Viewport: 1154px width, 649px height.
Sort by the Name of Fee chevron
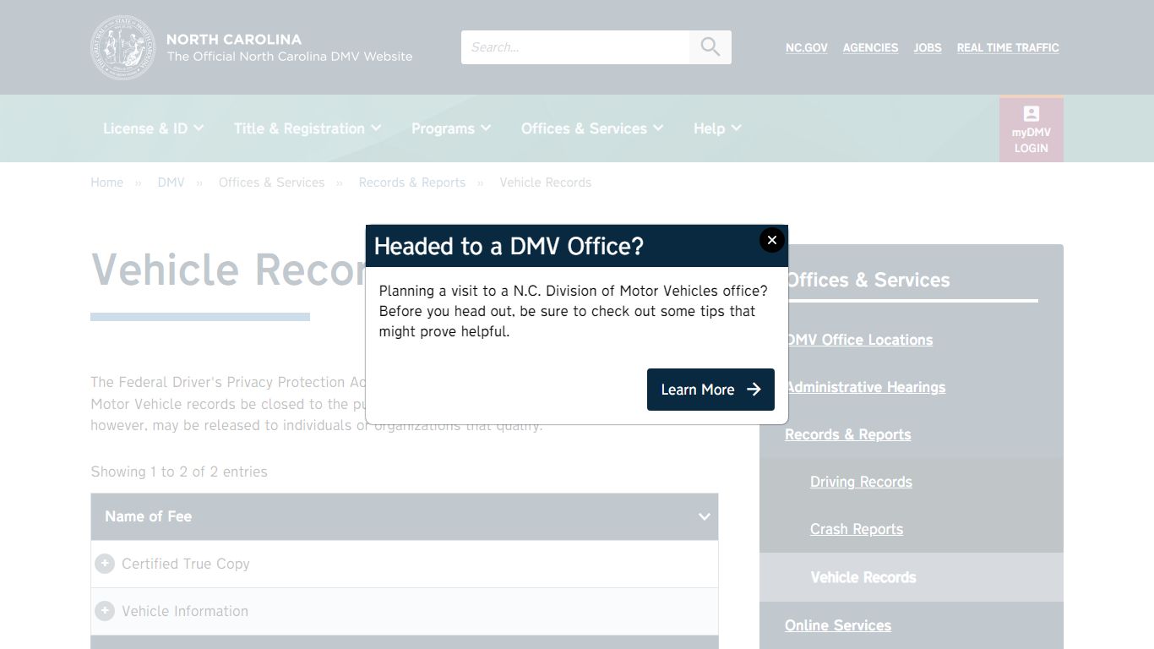(x=704, y=516)
